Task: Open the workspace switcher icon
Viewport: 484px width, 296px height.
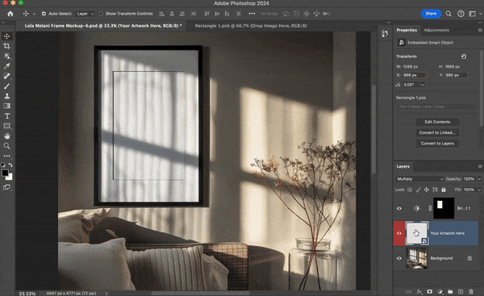Action: click(472, 14)
